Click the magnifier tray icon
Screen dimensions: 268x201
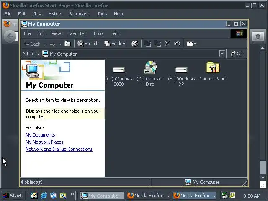[232, 195]
